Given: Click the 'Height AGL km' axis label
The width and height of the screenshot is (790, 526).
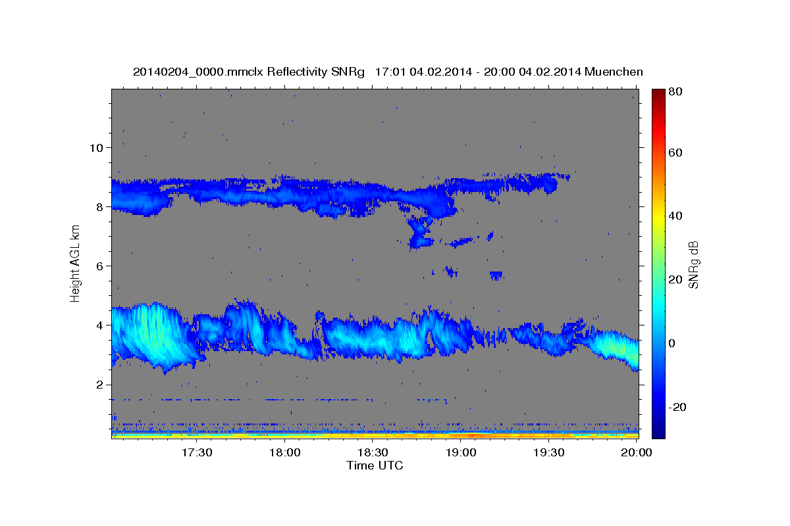Looking at the screenshot, I should (x=76, y=264).
